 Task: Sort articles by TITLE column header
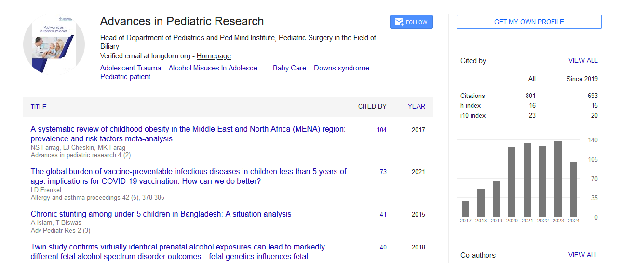click(39, 107)
